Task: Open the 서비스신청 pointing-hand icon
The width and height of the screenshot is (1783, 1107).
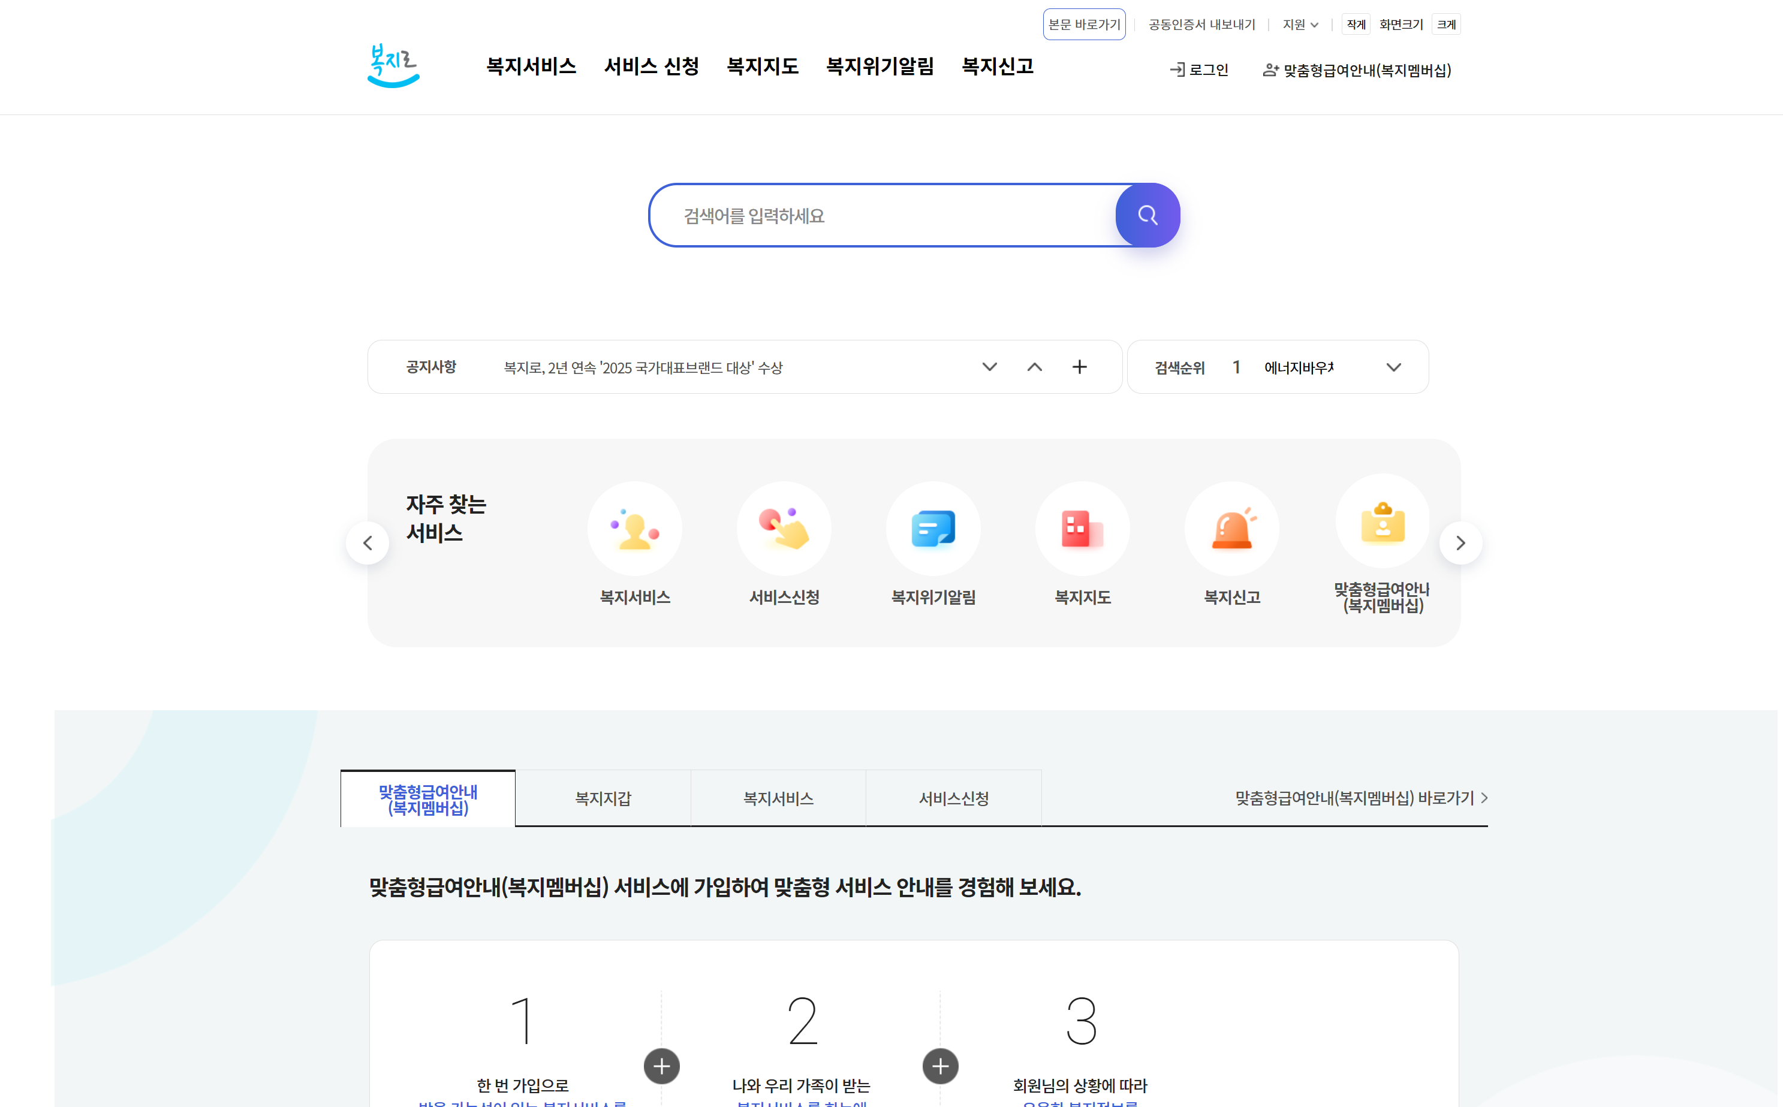Action: [x=784, y=529]
